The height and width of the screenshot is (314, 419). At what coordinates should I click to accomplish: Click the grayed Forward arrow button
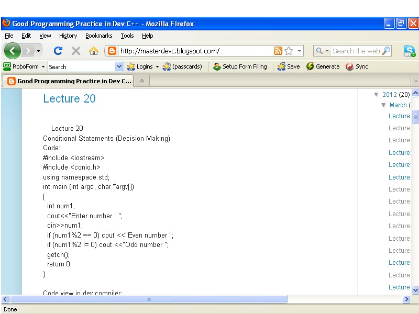click(x=28, y=51)
